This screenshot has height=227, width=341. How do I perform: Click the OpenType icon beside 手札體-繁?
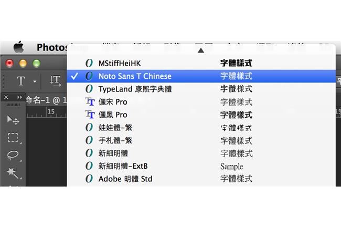89,140
